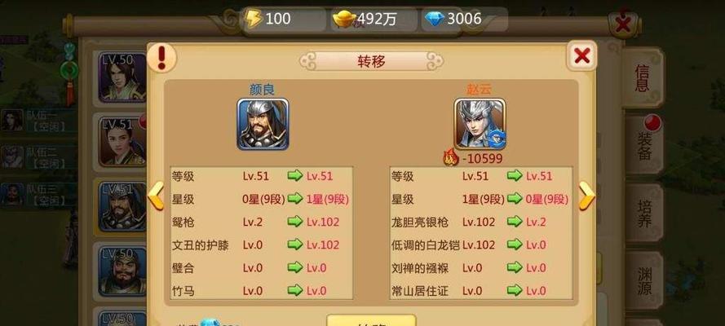Open the 装备 tab
This screenshot has width=725, height=326.
644,144
